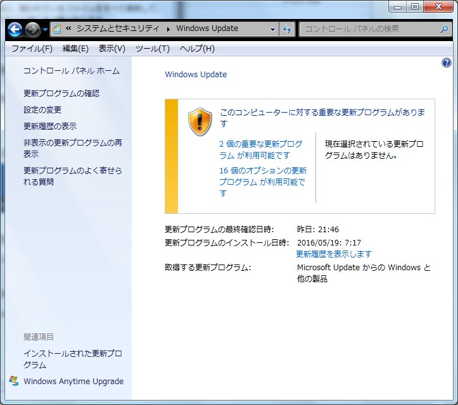The height and width of the screenshot is (405, 458).
Task: Open the 表示(V) menu
Action: (x=111, y=49)
